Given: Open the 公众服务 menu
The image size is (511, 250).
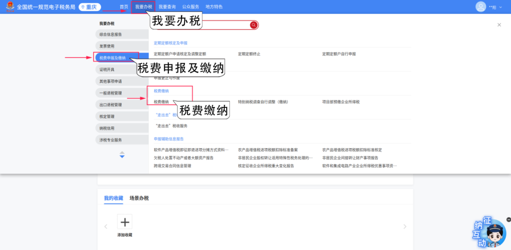Looking at the screenshot, I should [x=191, y=7].
